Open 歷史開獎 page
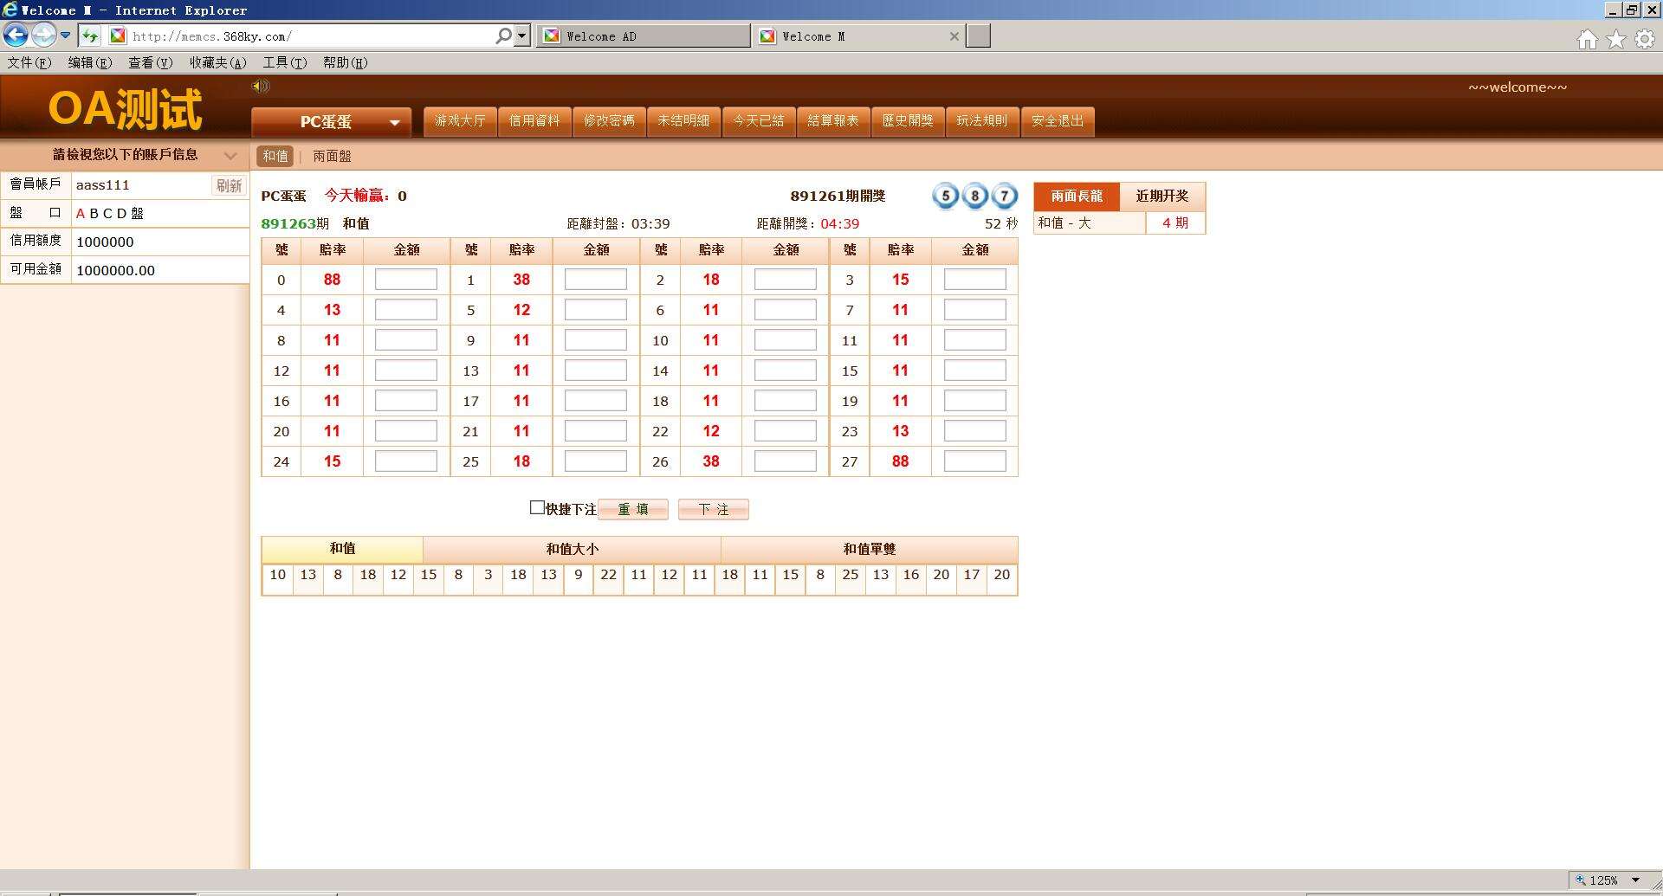The image size is (1663, 896). [x=908, y=121]
